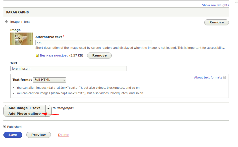Image resolution: width=238 pixels, height=147 pixels.
Task: Click the Preview button
Action: point(39,135)
